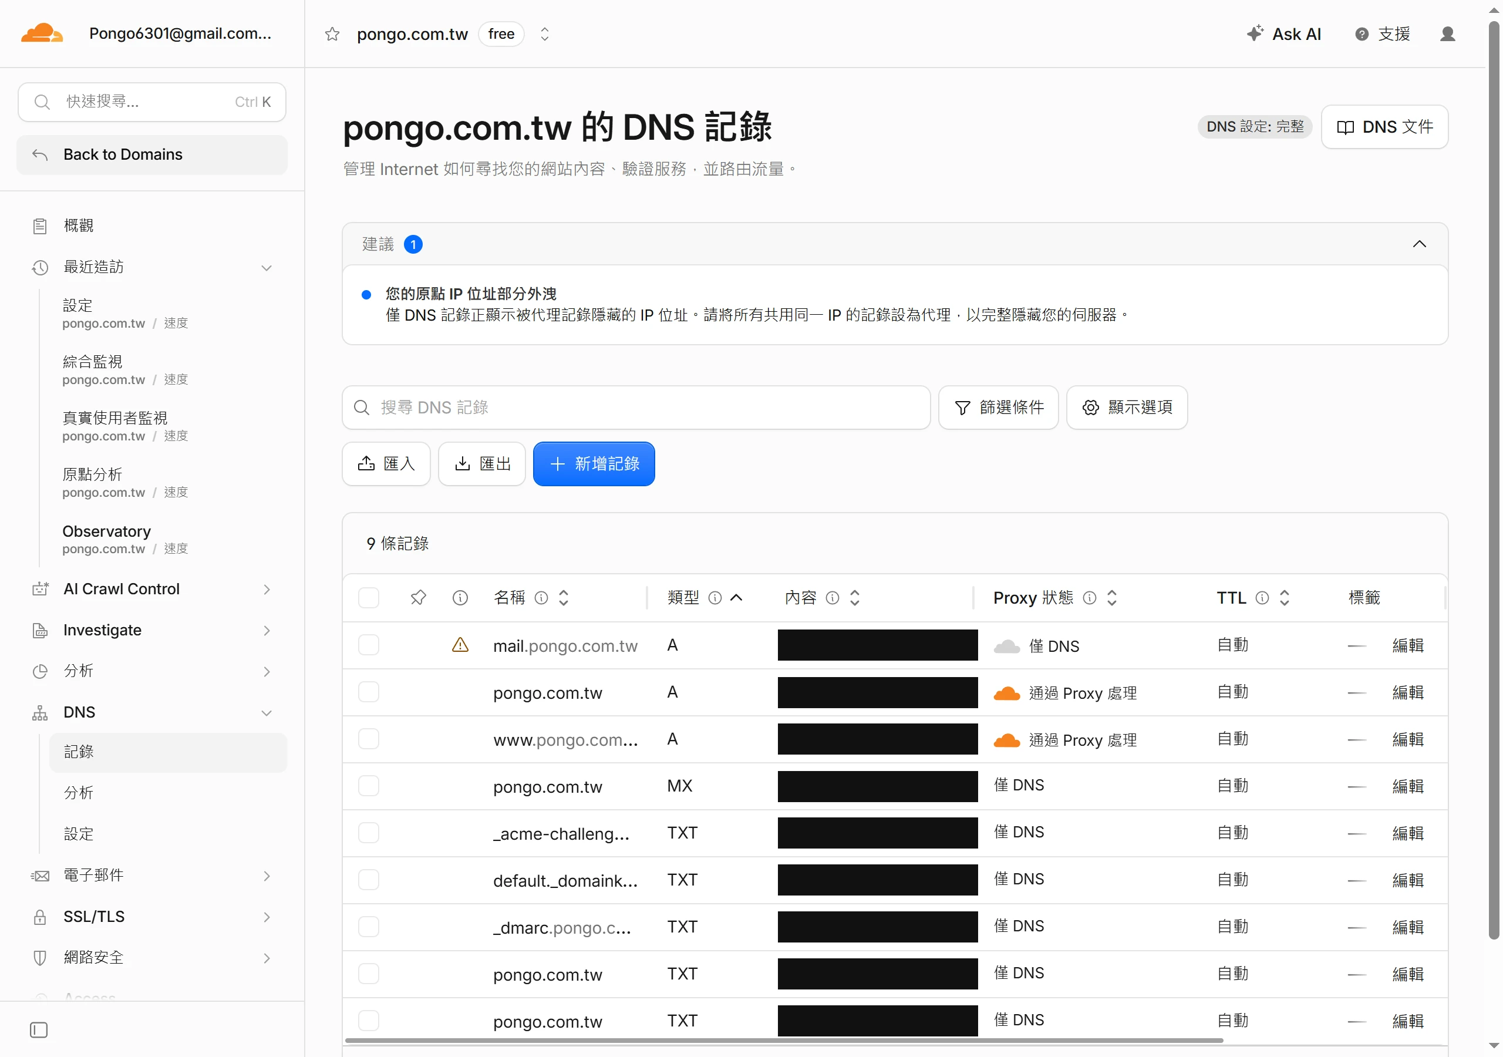Open 顯示選項 display options
Viewport: 1503px width, 1057px height.
pyautogui.click(x=1127, y=408)
